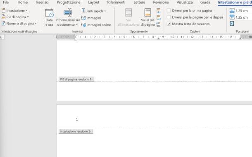Switch to the Revisione tab

(161, 2)
